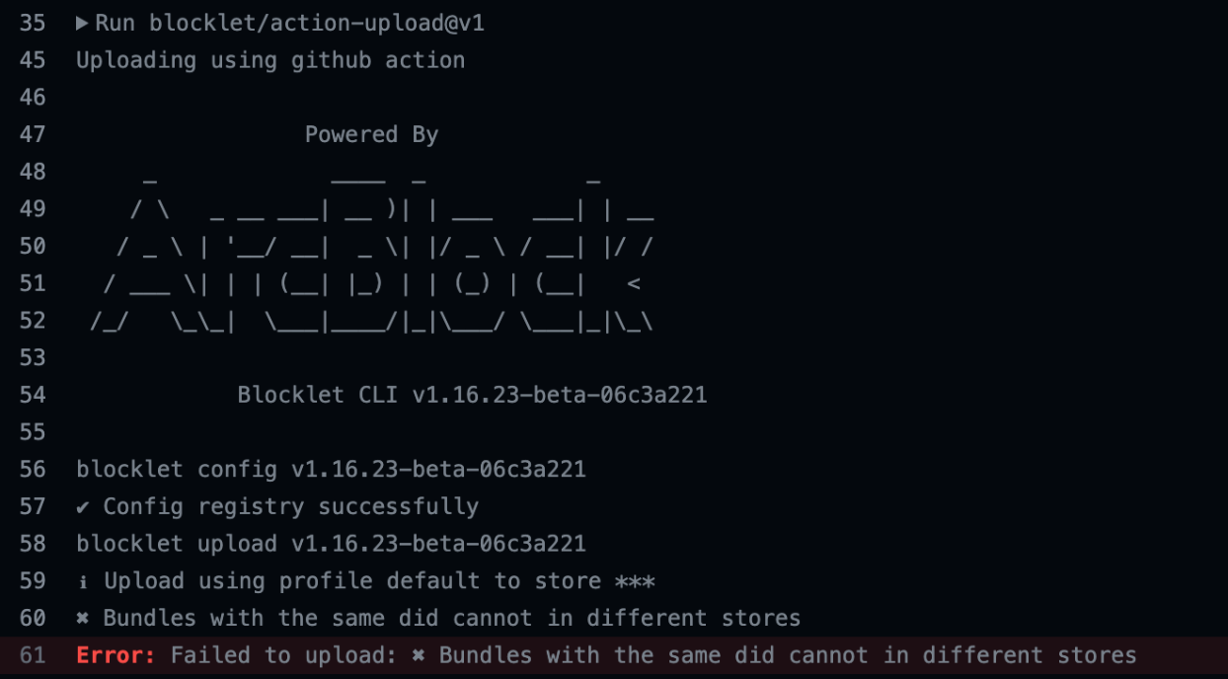Click the ArcBlock ASCII art logo
This screenshot has height=679, width=1228.
(x=372, y=247)
